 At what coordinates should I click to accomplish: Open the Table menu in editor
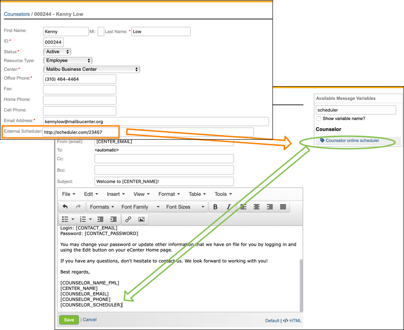(197, 194)
